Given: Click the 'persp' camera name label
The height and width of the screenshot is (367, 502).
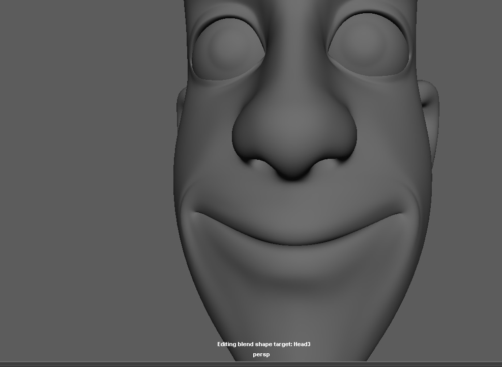Looking at the screenshot, I should click(x=261, y=354).
